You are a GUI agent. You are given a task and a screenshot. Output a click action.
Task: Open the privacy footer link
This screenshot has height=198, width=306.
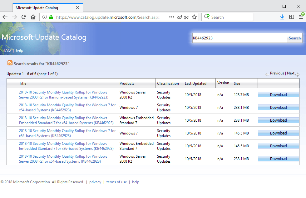(95, 182)
